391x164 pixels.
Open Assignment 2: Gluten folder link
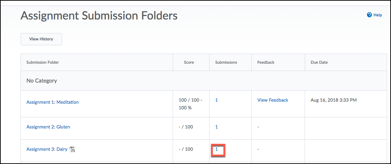[48, 127]
